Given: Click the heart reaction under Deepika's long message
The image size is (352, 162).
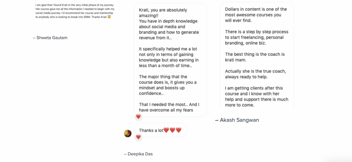Looking at the screenshot, I should point(138,117).
